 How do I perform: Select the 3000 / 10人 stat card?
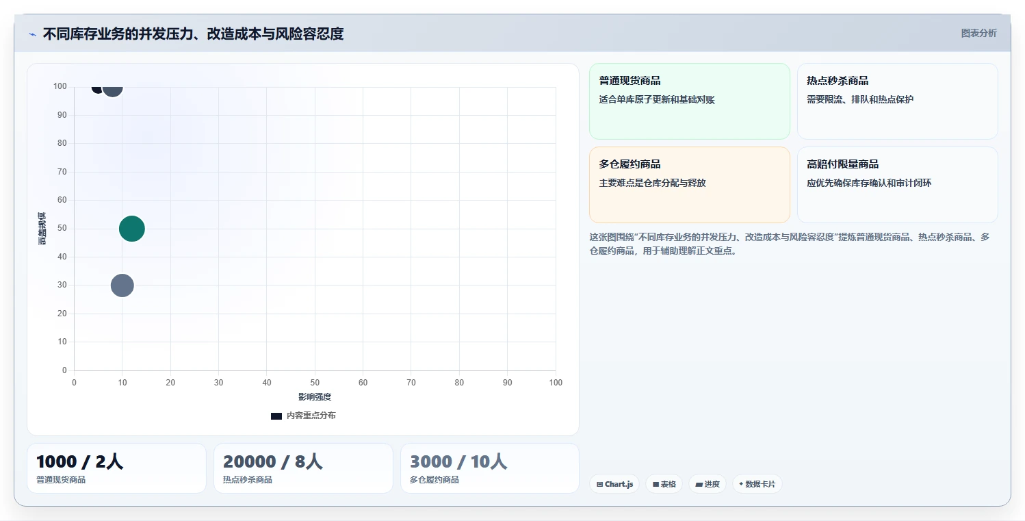click(x=489, y=468)
